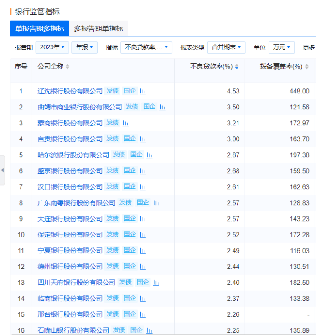
Task: Open chart icon for 四川天府银行股份有限公司
Action: pos(156,283)
